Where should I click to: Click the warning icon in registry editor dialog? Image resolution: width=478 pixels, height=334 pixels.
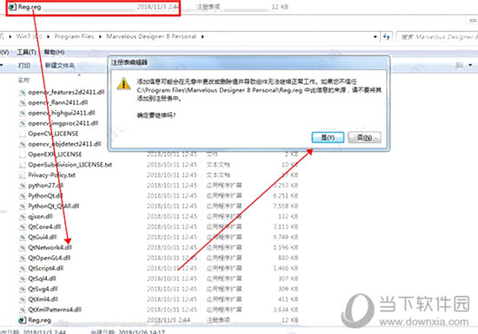pos(123,83)
